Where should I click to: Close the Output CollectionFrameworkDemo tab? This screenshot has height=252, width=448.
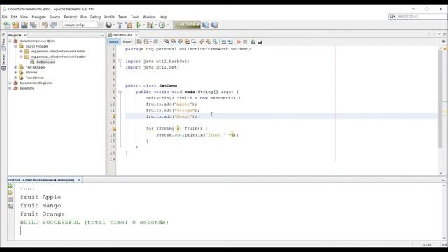pyautogui.click(x=79, y=180)
